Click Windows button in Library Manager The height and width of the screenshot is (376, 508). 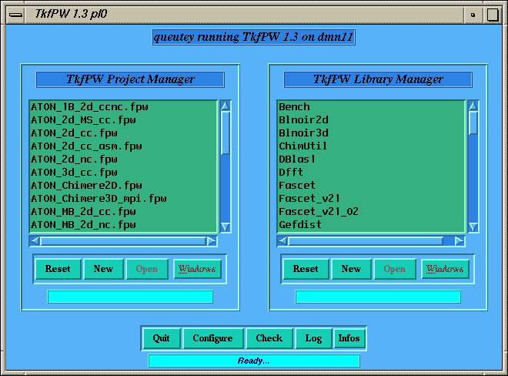click(445, 269)
